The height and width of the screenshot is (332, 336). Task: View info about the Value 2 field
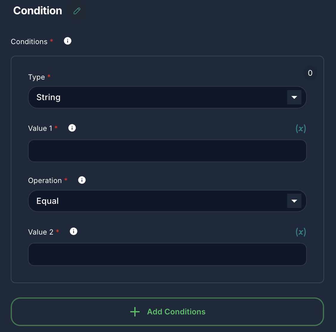[x=73, y=231]
